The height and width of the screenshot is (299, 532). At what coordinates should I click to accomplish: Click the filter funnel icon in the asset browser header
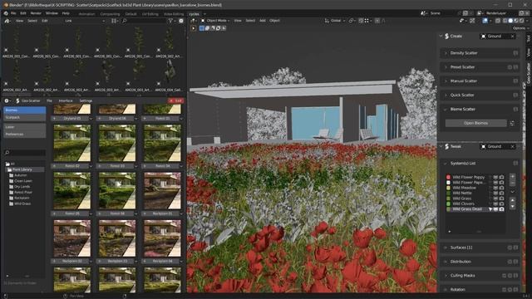(x=170, y=21)
